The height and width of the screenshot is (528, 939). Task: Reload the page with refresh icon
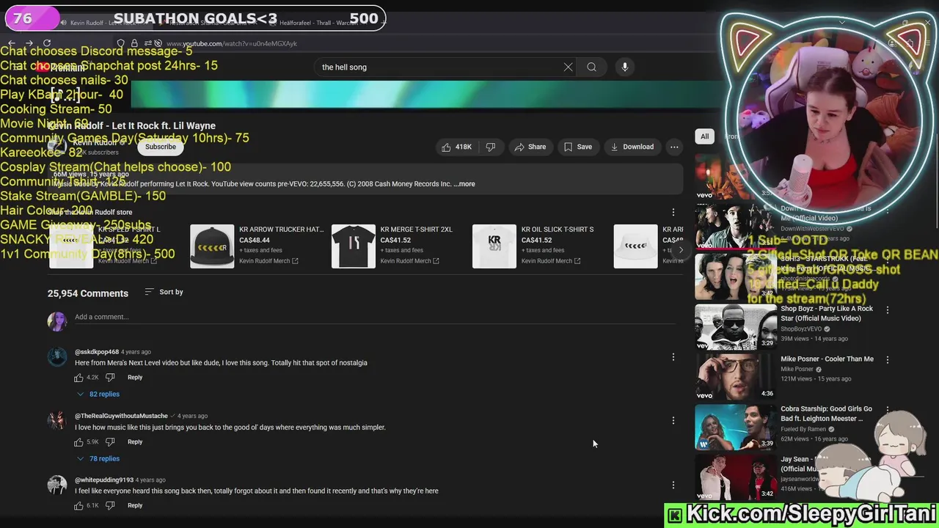point(47,43)
